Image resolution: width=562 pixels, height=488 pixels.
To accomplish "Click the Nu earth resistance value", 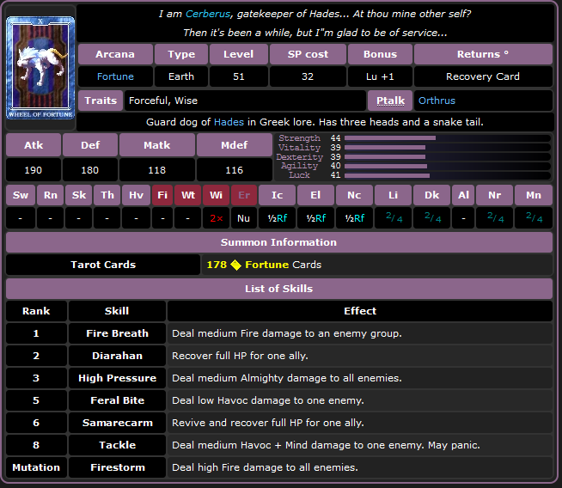I will [244, 218].
